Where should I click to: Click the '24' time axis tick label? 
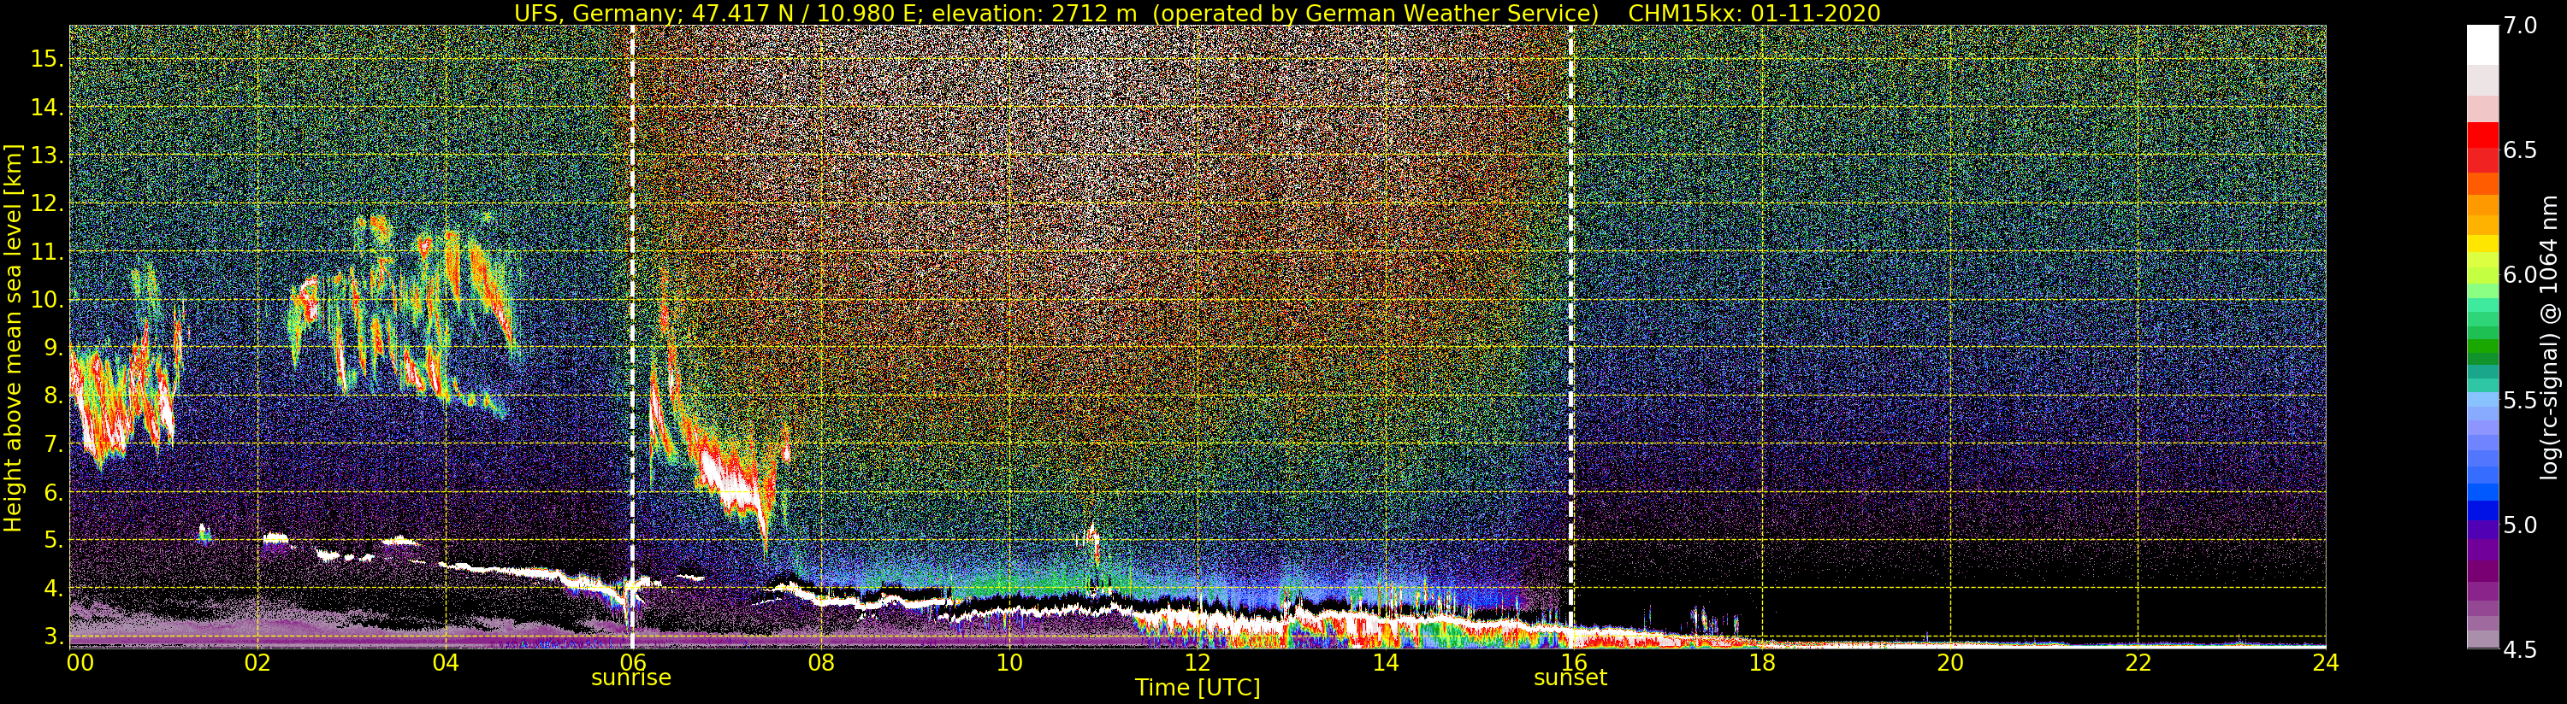point(2325,662)
